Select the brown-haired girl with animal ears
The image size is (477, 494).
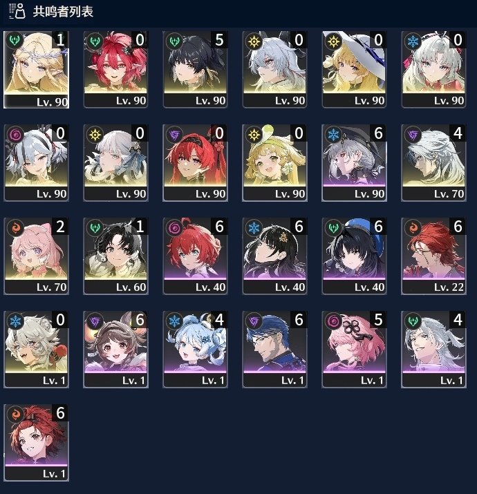[115, 350]
